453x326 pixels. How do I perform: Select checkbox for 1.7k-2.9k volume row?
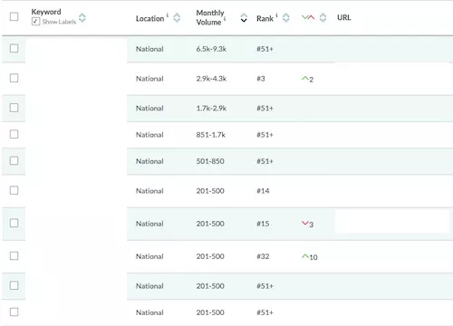point(14,108)
